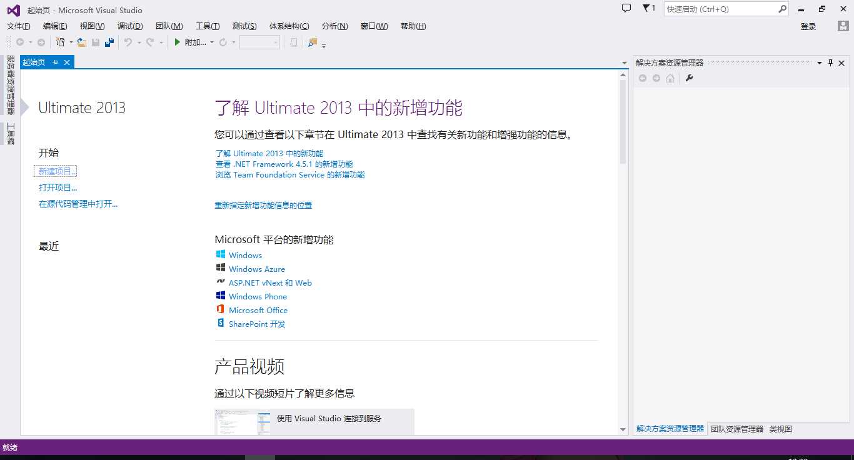
Task: Click the account avatar icon
Action: tap(843, 26)
